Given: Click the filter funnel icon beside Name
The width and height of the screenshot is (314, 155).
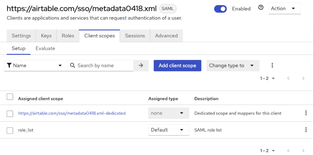Looking at the screenshot, I should 9,65.
